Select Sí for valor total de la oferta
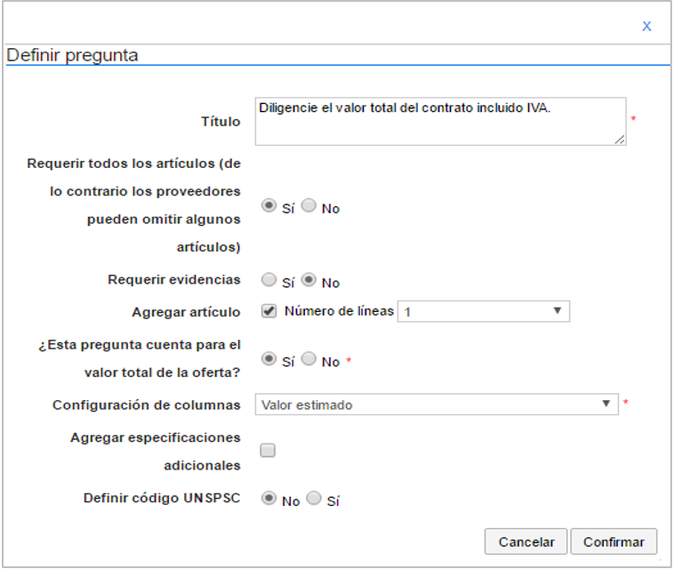The height and width of the screenshot is (569, 673). 268,358
